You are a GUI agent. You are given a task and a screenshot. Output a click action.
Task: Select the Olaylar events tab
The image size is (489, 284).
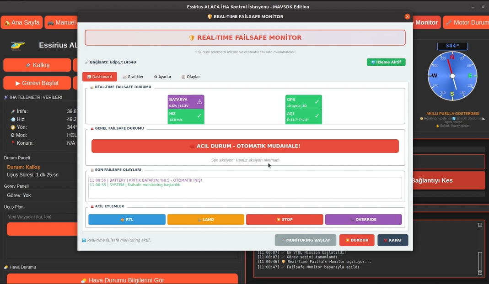[191, 77]
